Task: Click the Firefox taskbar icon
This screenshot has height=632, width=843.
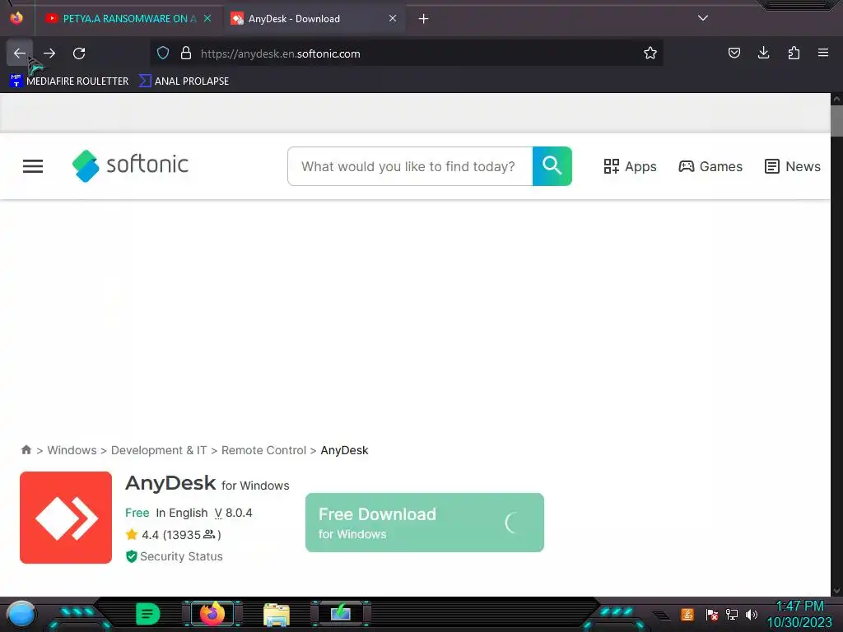Action: [x=212, y=614]
